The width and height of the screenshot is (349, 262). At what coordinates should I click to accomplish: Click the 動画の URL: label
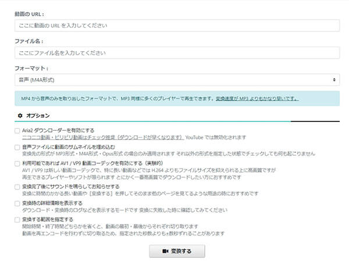[29, 14]
